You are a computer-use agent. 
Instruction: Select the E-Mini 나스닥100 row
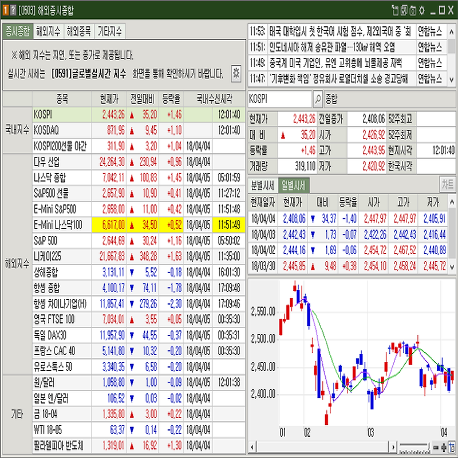pos(139,225)
